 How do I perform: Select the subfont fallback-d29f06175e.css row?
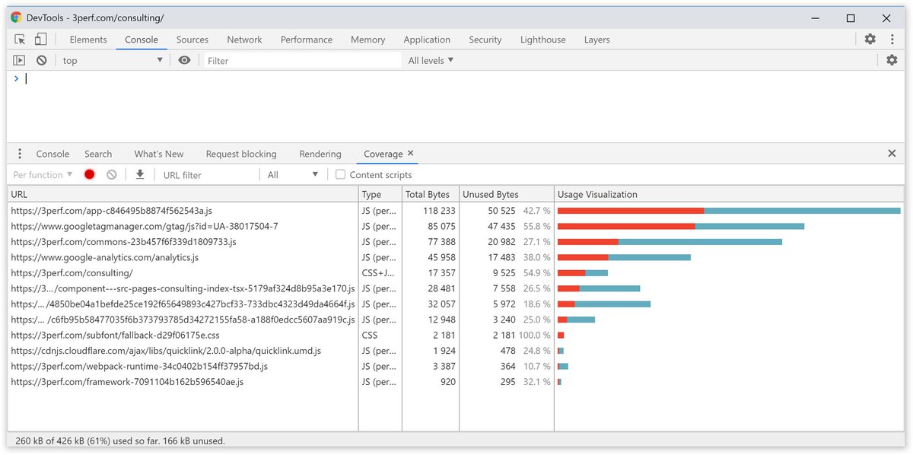tap(456, 335)
